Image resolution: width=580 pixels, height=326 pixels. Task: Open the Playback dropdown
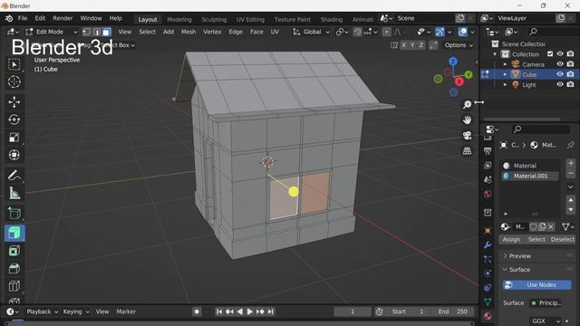42,312
